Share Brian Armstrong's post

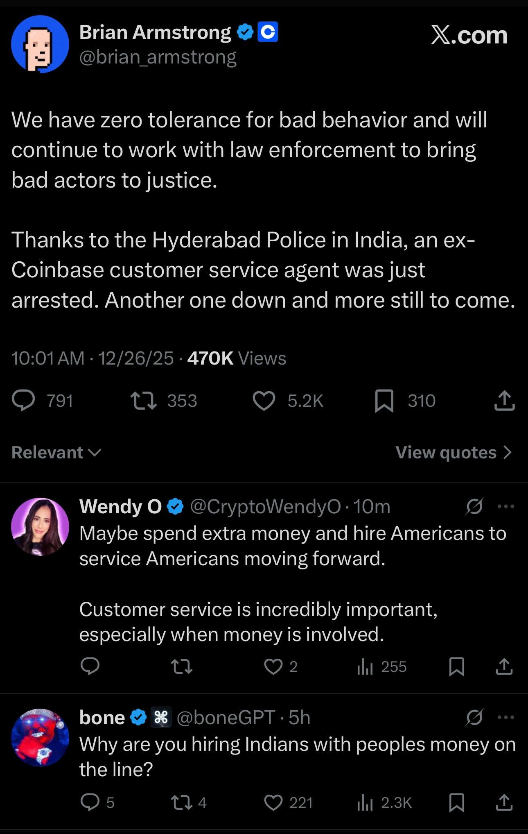(x=504, y=401)
